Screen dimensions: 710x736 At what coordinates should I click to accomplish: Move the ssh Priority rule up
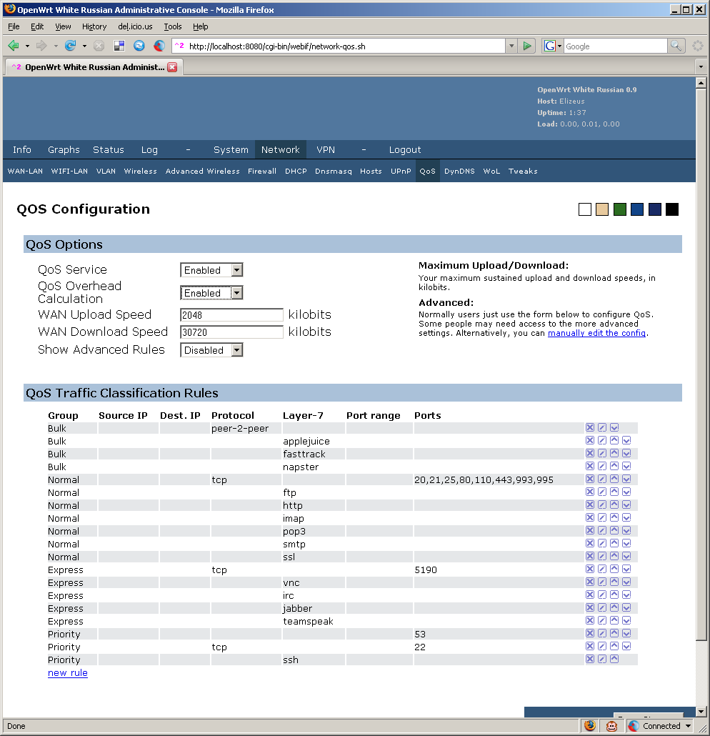[614, 659]
